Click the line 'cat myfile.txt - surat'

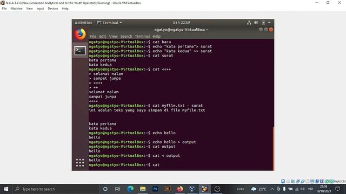[x=145, y=106]
